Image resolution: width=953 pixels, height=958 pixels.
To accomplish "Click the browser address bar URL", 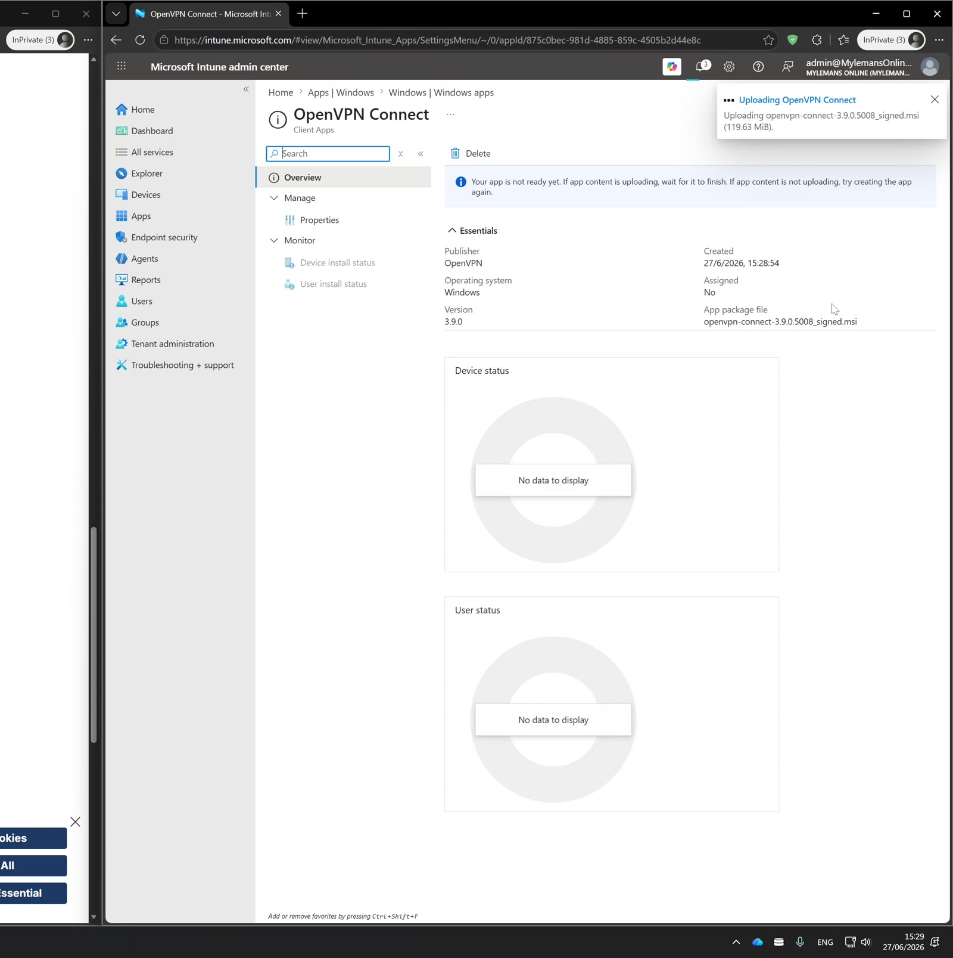I will click(x=437, y=40).
